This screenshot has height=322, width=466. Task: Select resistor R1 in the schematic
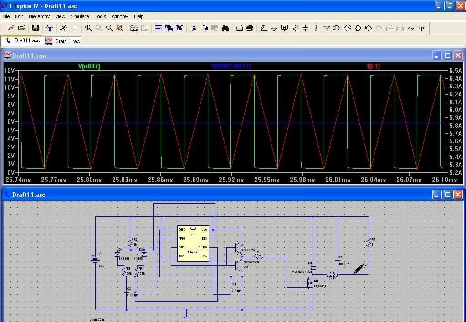click(259, 257)
